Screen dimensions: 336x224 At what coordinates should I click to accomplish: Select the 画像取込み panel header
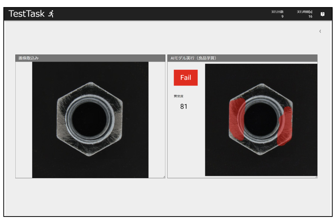point(90,58)
